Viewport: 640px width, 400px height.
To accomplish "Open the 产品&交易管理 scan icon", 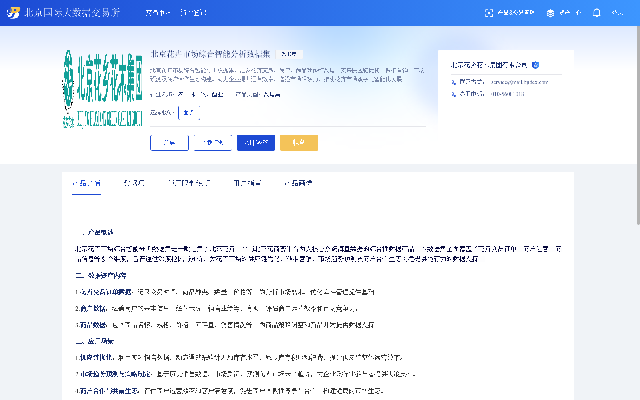I will 489,13.
